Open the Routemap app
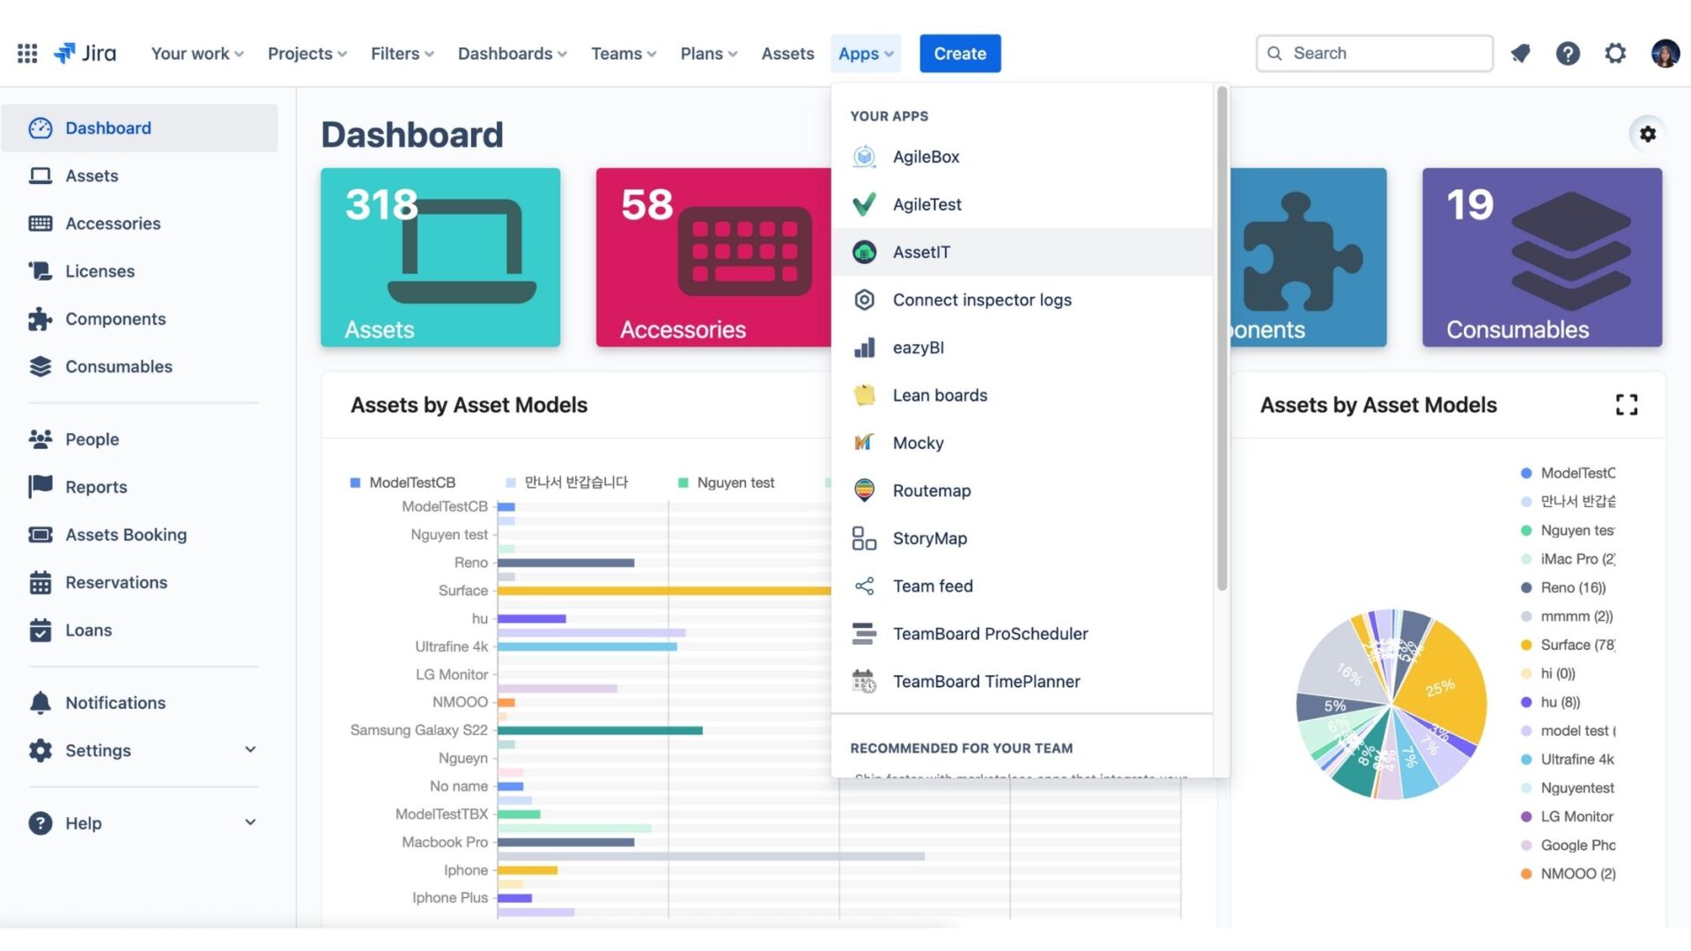Viewport: 1691px width, 951px height. coord(933,490)
